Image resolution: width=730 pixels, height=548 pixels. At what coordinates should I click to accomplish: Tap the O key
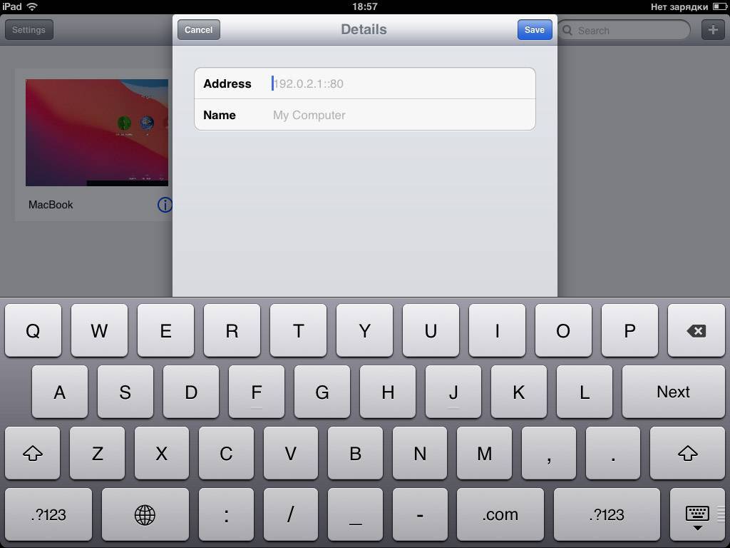click(x=563, y=331)
